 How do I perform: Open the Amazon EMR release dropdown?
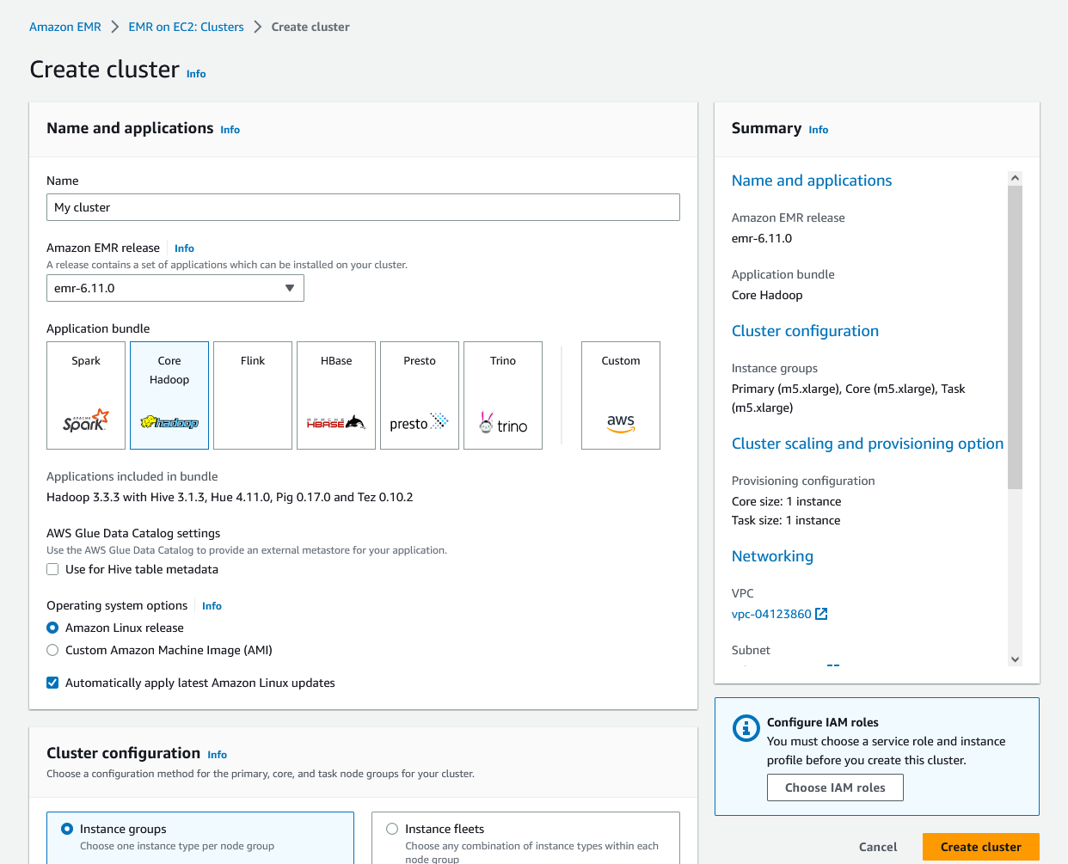[175, 288]
